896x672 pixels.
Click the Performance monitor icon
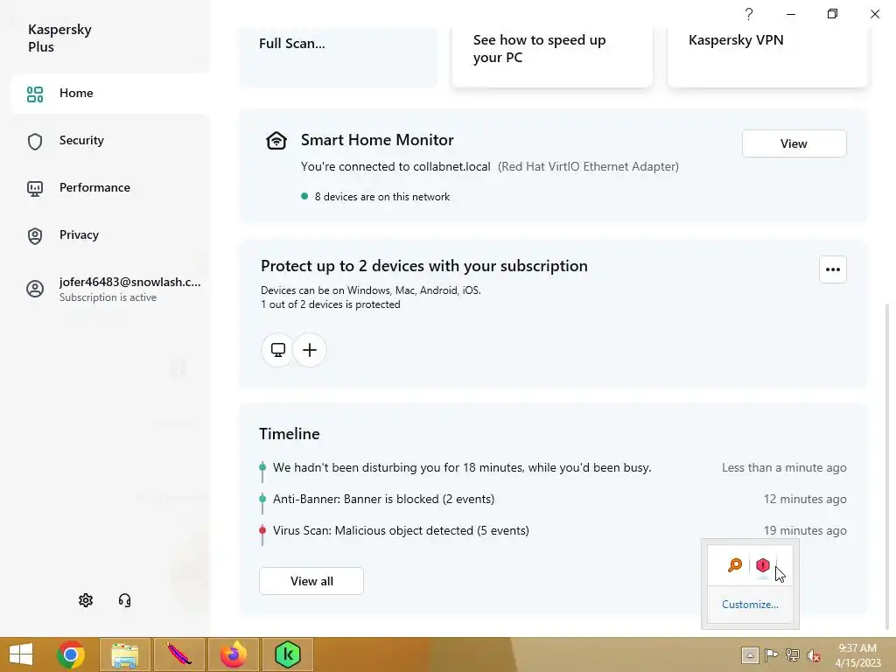click(x=35, y=189)
